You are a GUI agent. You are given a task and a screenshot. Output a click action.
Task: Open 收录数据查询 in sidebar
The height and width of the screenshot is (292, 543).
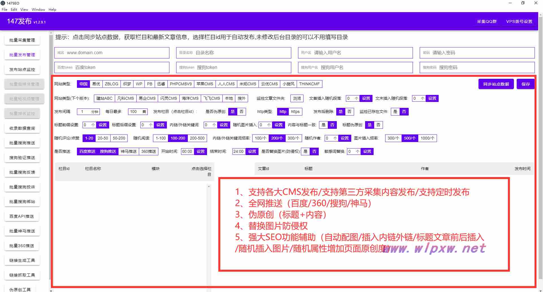click(22, 128)
